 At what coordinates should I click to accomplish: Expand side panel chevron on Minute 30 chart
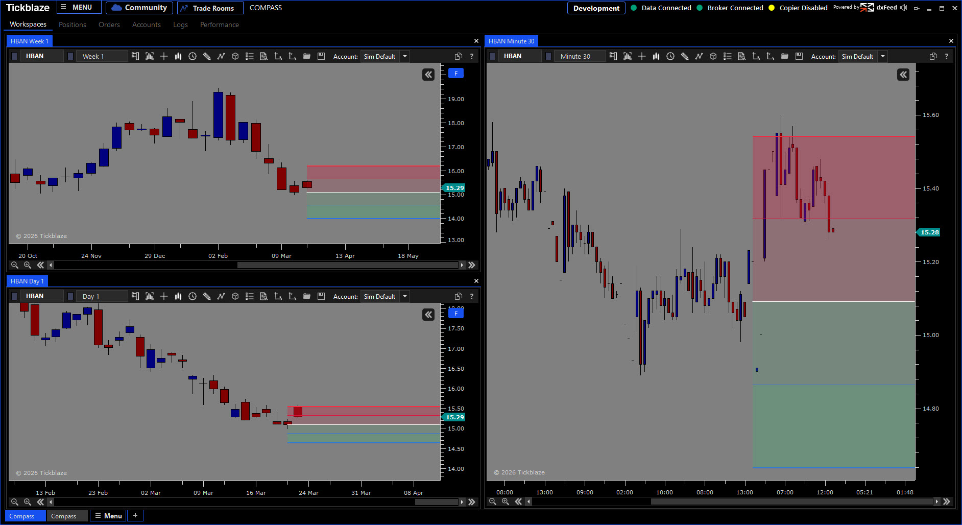click(x=903, y=75)
